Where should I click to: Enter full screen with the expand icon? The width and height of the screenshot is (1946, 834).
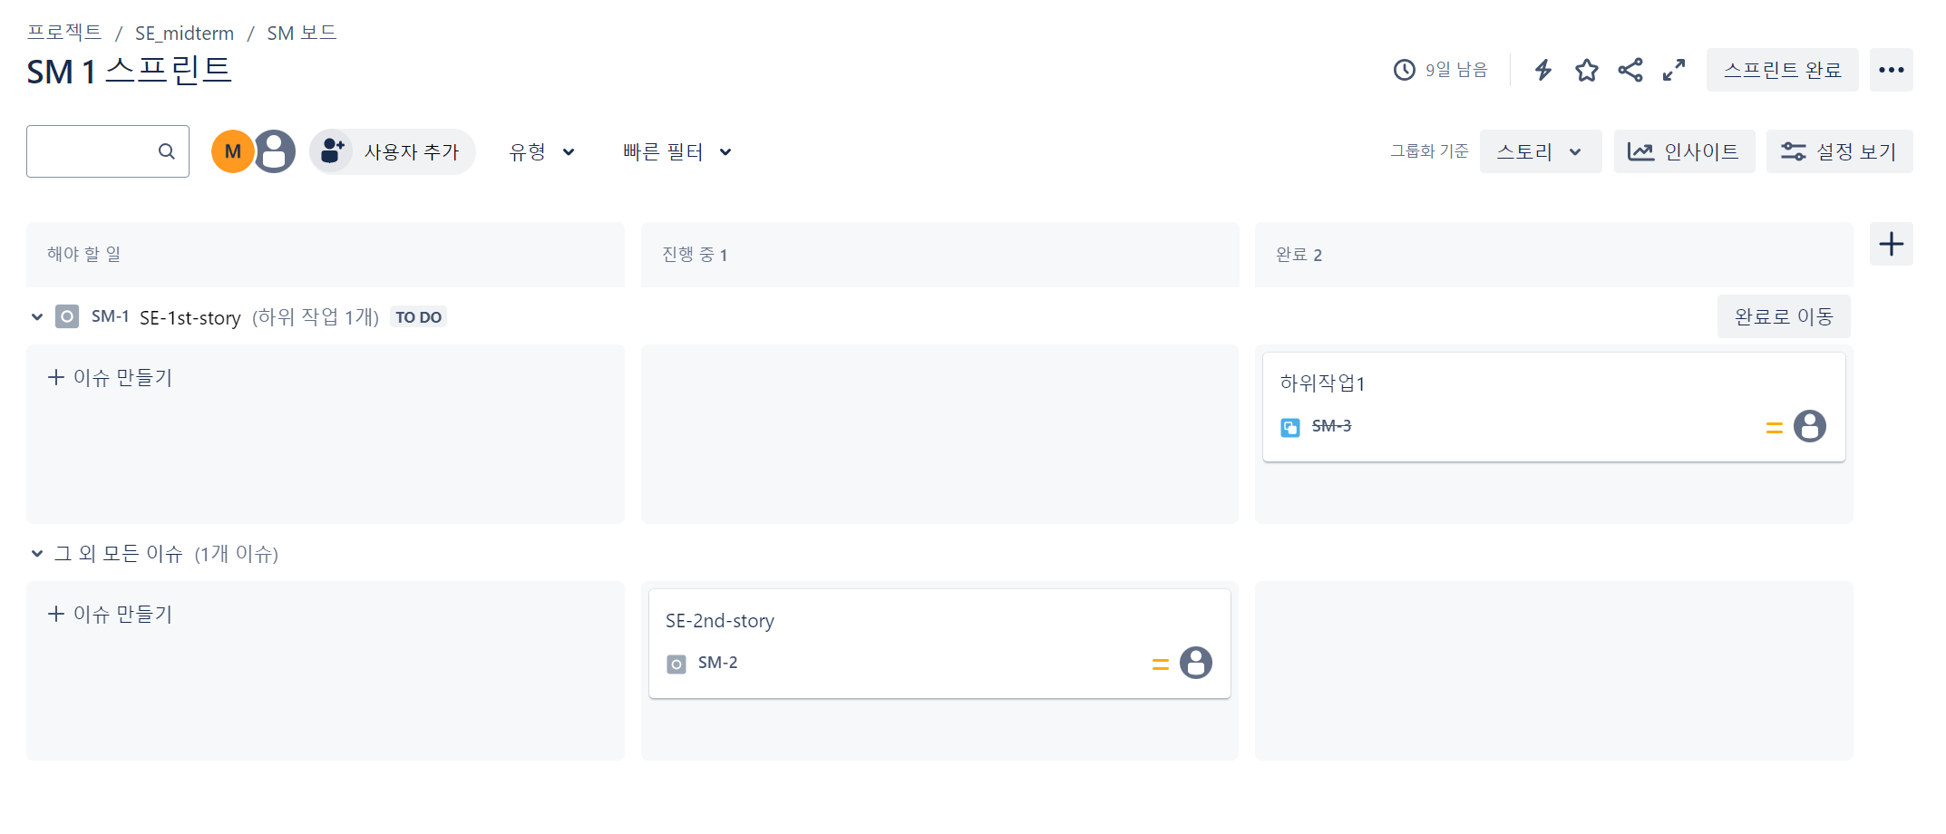pyautogui.click(x=1673, y=70)
